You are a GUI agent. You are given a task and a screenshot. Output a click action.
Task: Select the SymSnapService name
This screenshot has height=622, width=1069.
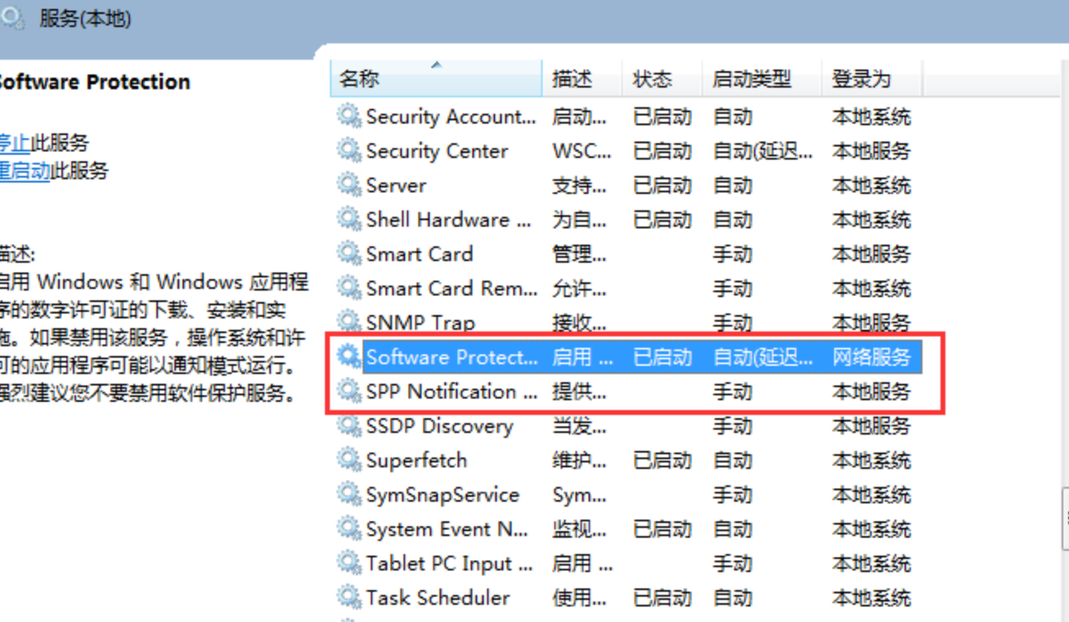(442, 494)
